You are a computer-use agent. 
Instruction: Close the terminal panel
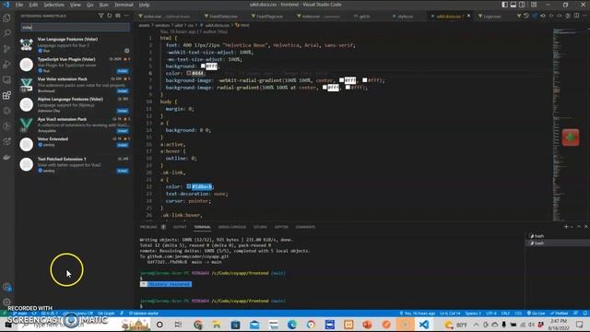click(586, 227)
